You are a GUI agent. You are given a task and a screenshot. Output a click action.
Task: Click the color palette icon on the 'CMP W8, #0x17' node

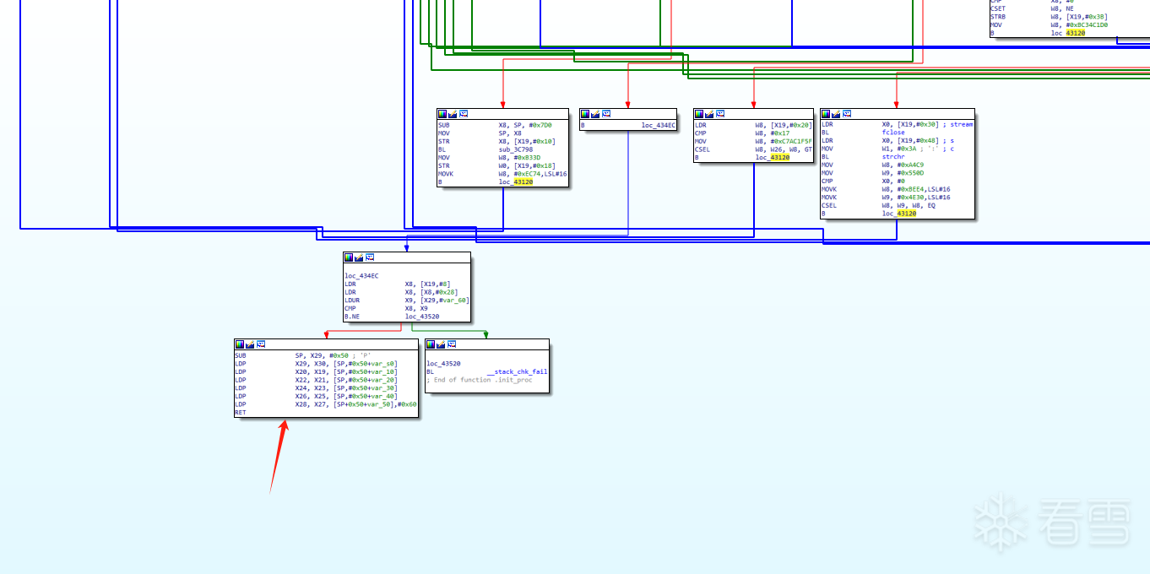click(699, 113)
